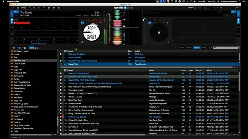This screenshot has height=139, width=248.
Task: Select Sweet Talk in the prepare list
Action: (149, 64)
